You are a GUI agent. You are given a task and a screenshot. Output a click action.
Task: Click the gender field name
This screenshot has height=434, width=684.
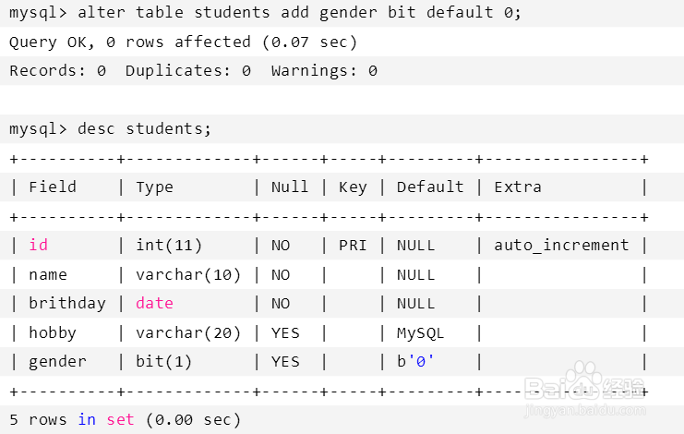[x=57, y=362]
